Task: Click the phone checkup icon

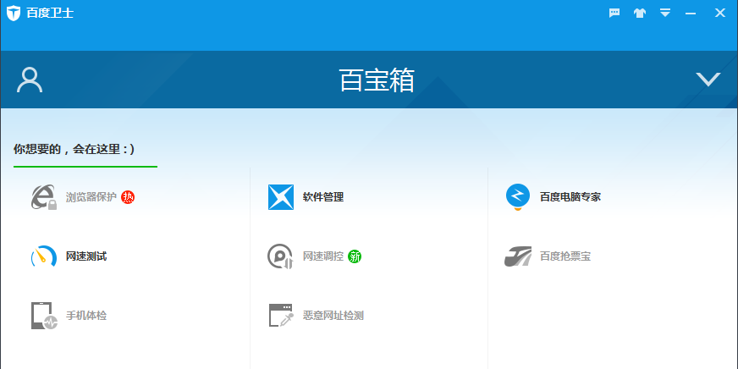Action: 44,316
